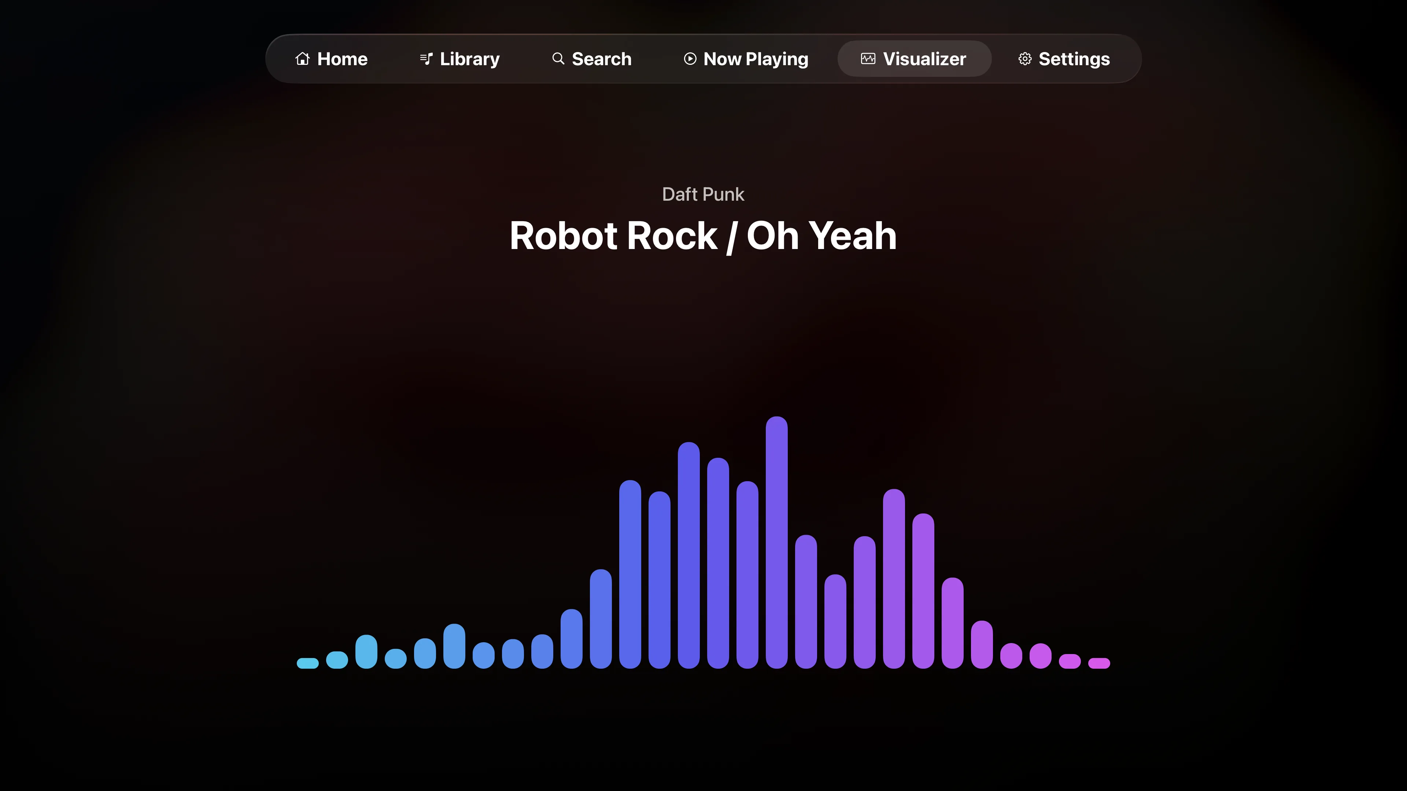The height and width of the screenshot is (791, 1407).
Task: Go to the Home tab label
Action: coord(343,59)
